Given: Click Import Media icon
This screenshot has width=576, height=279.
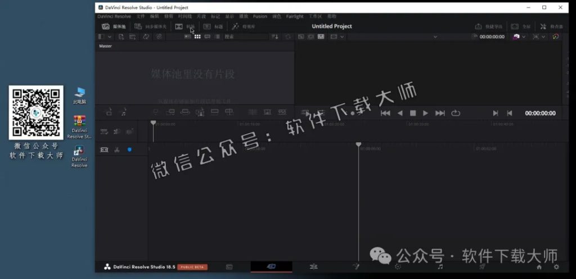Looking at the screenshot, I should (x=121, y=36).
